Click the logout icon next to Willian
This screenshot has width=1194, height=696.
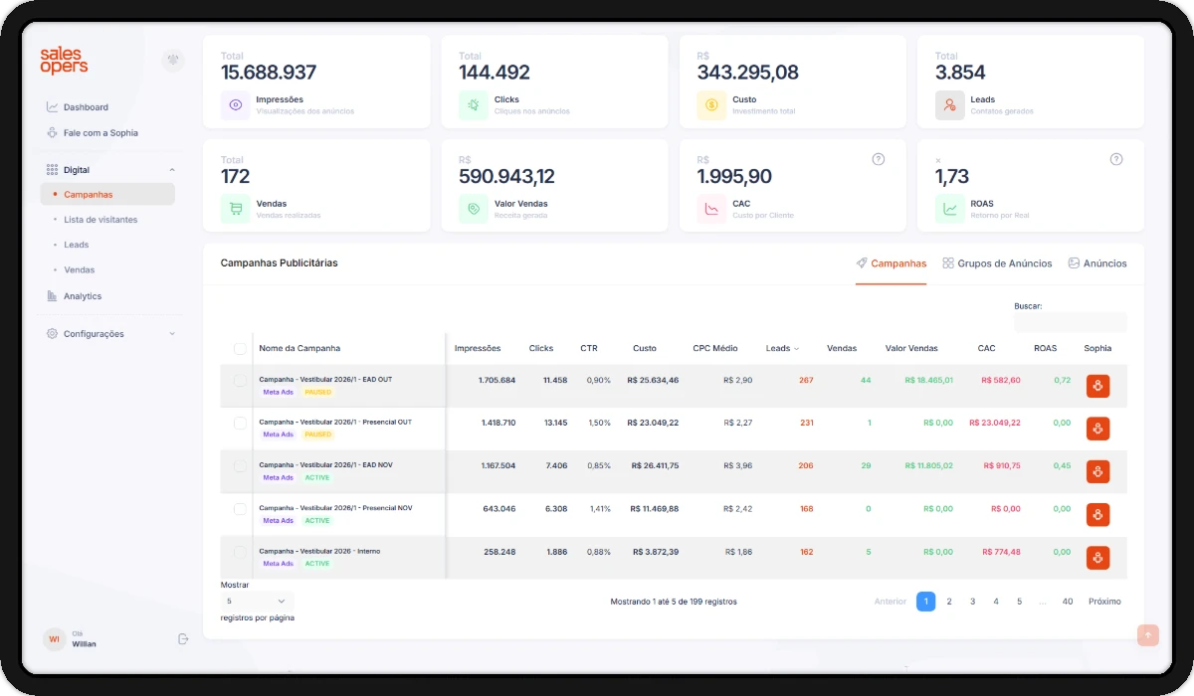[183, 638]
